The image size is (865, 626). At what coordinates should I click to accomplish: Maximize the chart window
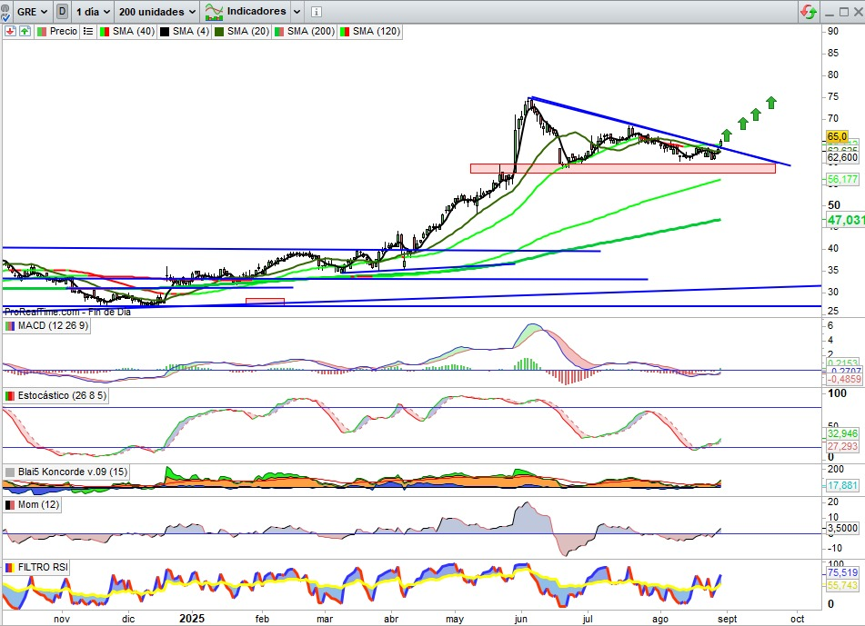[x=844, y=12]
